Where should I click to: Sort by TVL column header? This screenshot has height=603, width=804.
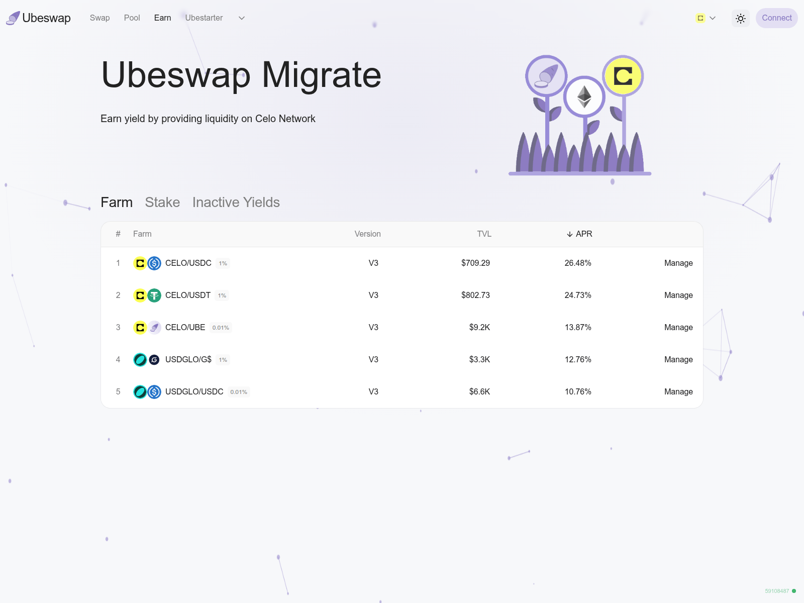click(x=484, y=234)
